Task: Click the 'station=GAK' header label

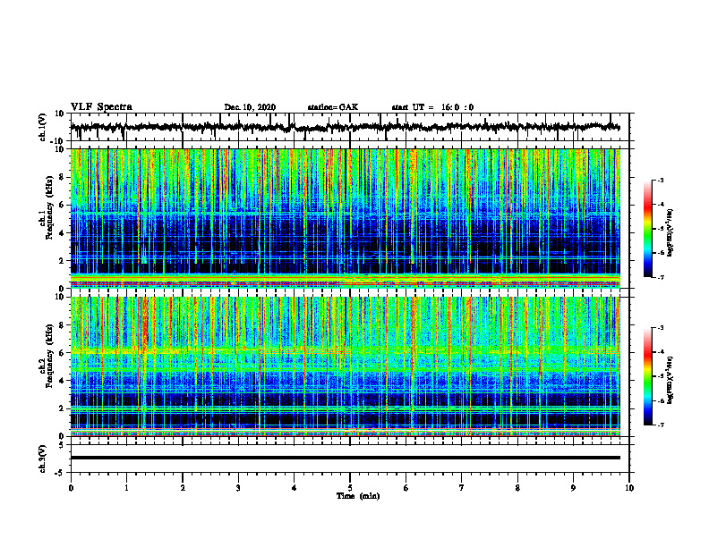Action: click(333, 107)
